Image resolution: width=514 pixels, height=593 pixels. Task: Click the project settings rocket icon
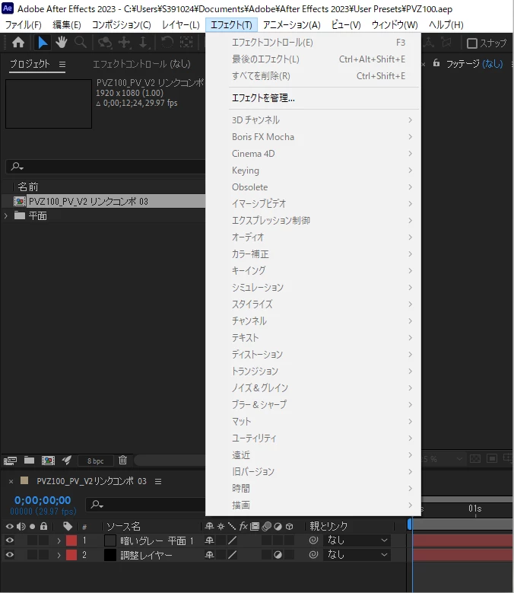(x=67, y=460)
